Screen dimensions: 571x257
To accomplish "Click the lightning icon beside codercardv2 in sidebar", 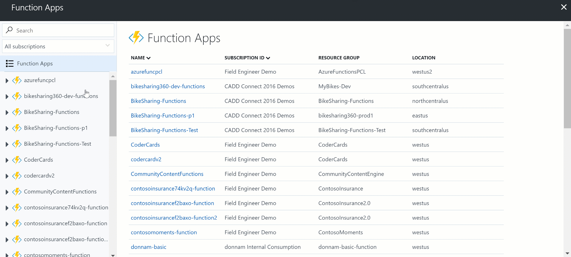I will pos(17,176).
